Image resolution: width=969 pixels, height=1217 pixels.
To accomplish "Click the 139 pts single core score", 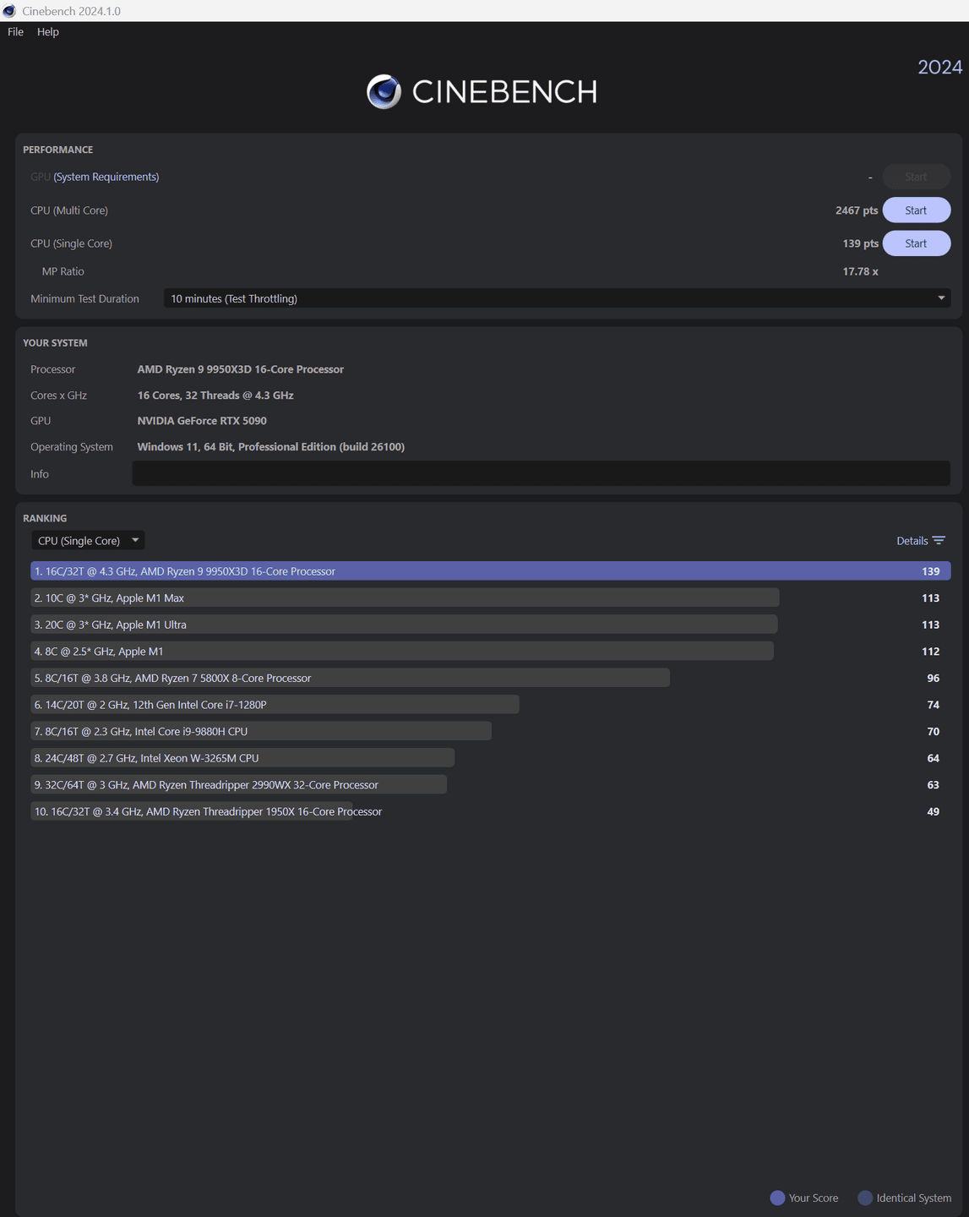I will tap(860, 243).
